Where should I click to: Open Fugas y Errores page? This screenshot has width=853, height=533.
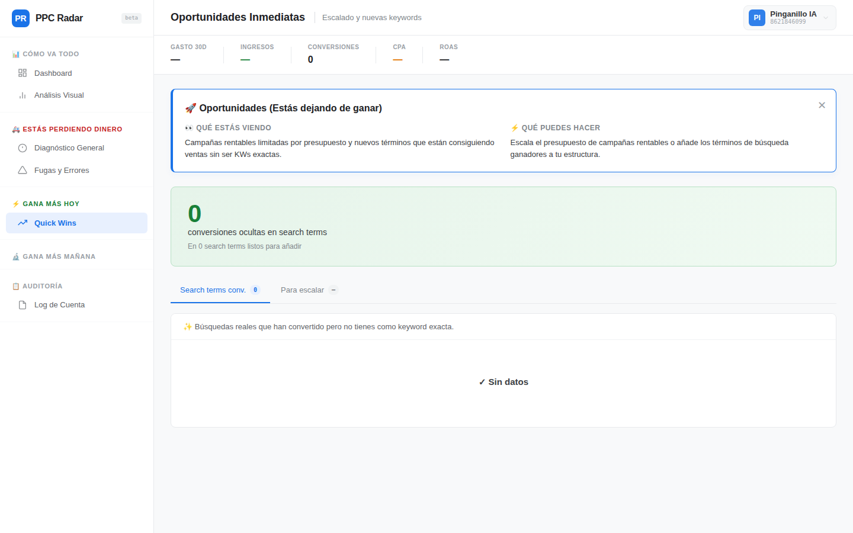tap(76, 171)
